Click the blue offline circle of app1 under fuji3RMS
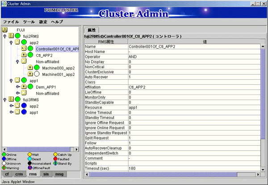Viewport: 268px width, 185px height. 24,112
